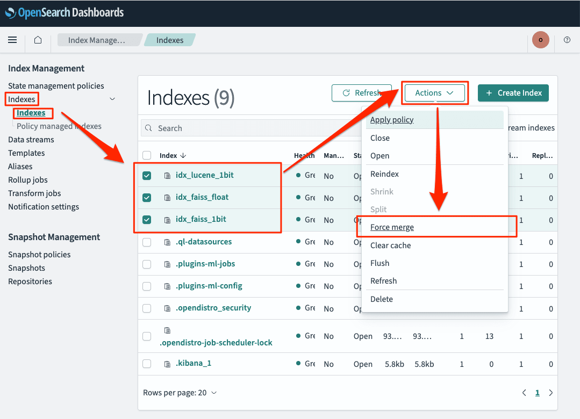Open Snapshot policies in sidebar

pyautogui.click(x=39, y=255)
